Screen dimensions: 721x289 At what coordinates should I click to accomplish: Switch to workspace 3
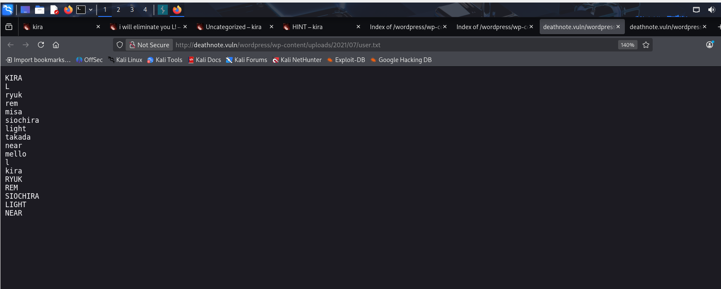[x=132, y=10]
